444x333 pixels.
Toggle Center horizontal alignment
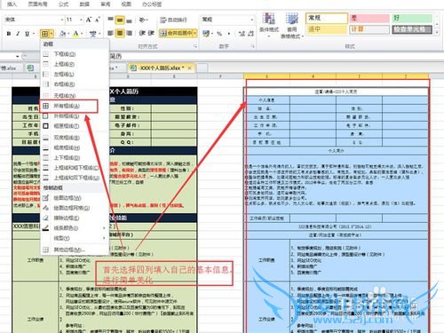tap(120, 33)
